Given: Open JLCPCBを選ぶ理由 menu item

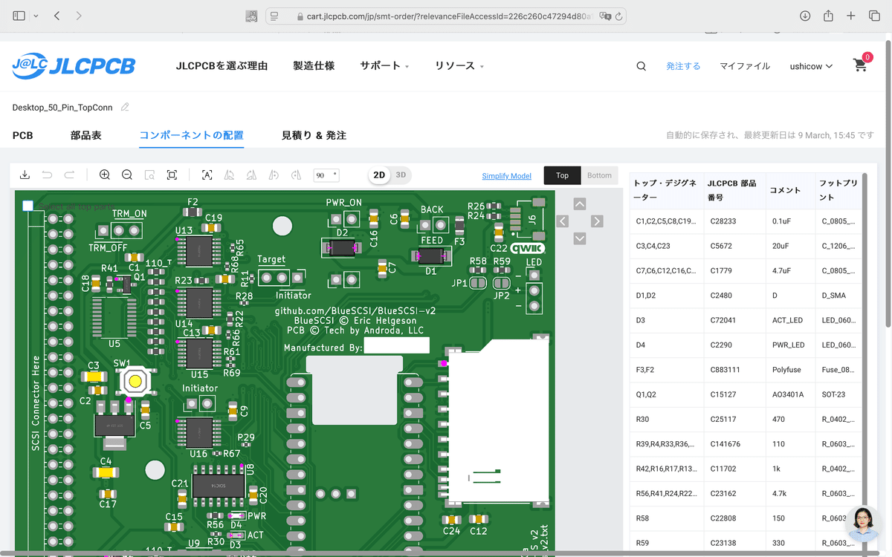Looking at the screenshot, I should click(222, 65).
